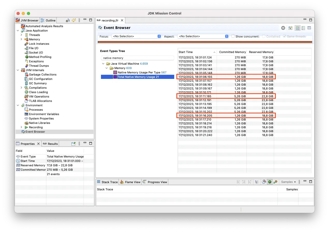Image resolution: width=329 pixels, height=232 pixels.
Task: Toggle the Method frame distinction (M) button
Action: (270, 182)
